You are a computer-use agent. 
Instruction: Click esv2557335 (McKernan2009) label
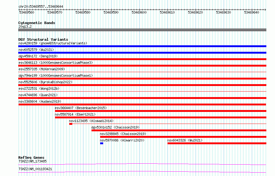42,69
